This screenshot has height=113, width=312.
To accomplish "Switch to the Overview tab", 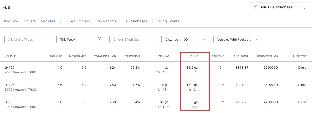I will (10, 21).
